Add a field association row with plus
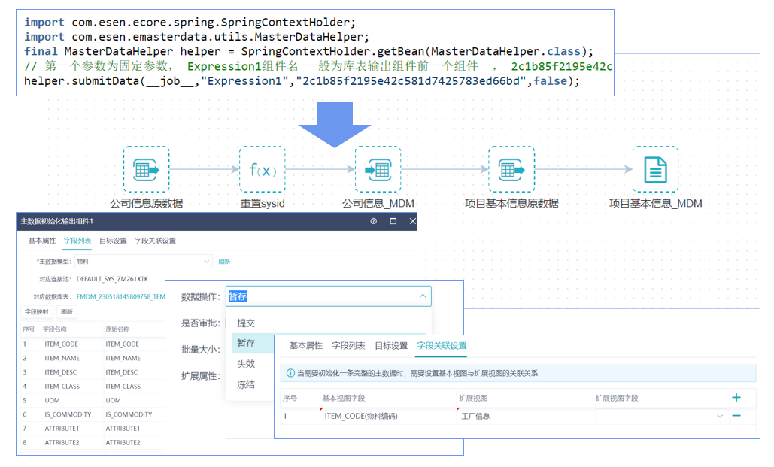This screenshot has height=467, width=774. 736,398
